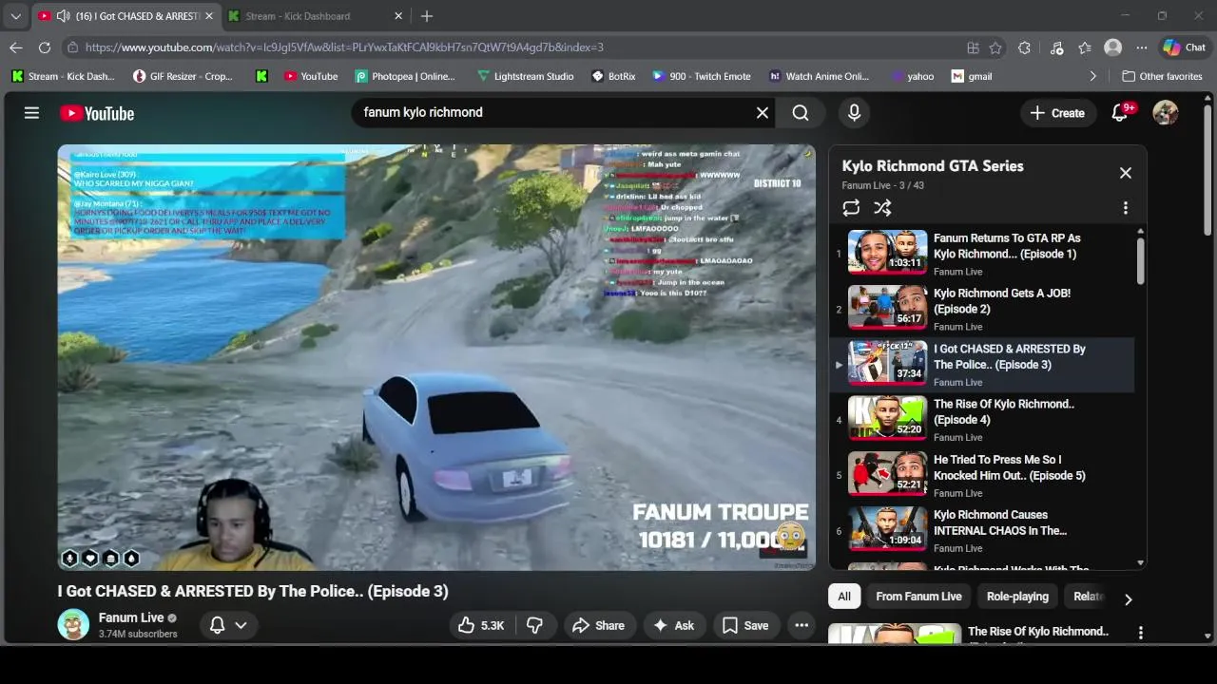
Task: Mute the YouTube tab via speaker icon
Action: click(x=63, y=16)
